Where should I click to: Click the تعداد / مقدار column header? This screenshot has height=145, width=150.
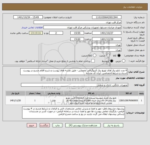click(x=35, y=93)
